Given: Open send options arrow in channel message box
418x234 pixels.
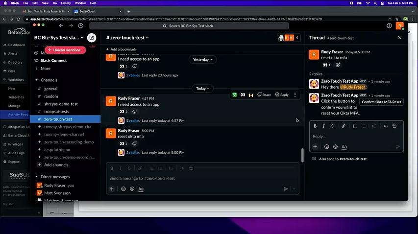Looking at the screenshot, I should click(294, 189).
